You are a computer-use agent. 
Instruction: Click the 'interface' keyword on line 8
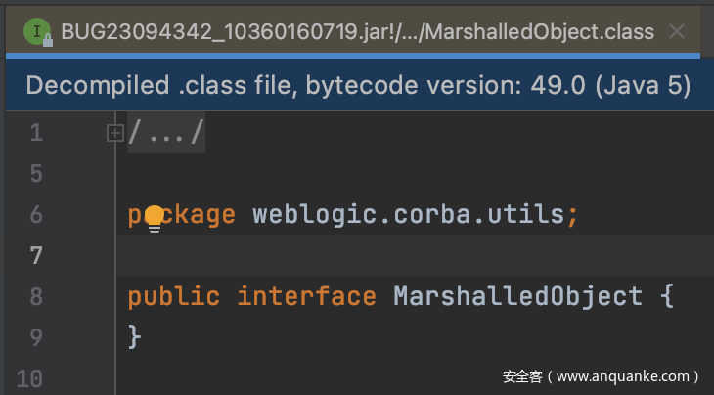tap(306, 296)
